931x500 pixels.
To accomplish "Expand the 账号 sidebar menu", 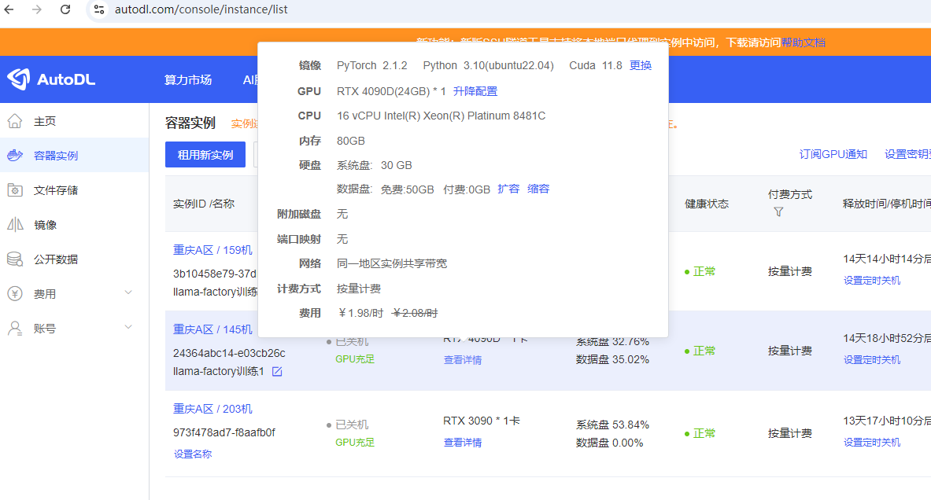I will (x=128, y=328).
